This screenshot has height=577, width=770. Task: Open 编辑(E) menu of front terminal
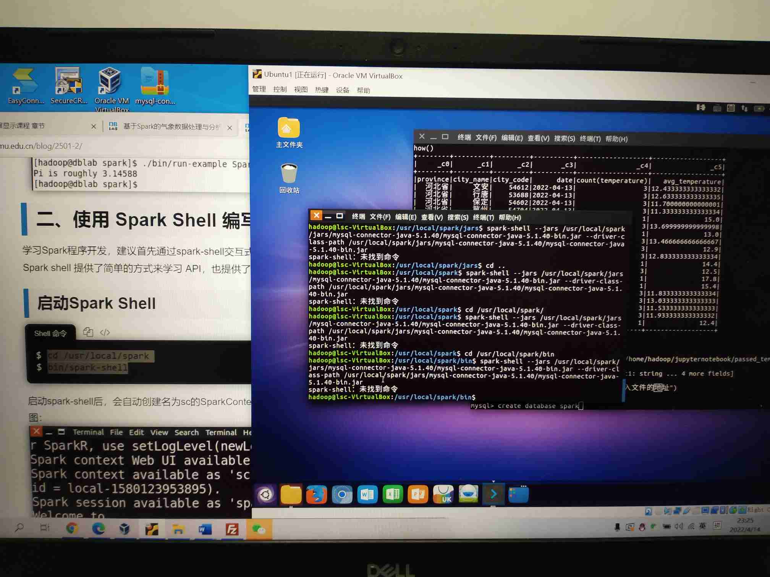[x=405, y=217]
